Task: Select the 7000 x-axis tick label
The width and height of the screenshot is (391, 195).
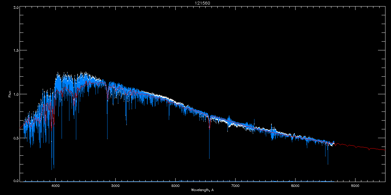Action: tap(235, 186)
